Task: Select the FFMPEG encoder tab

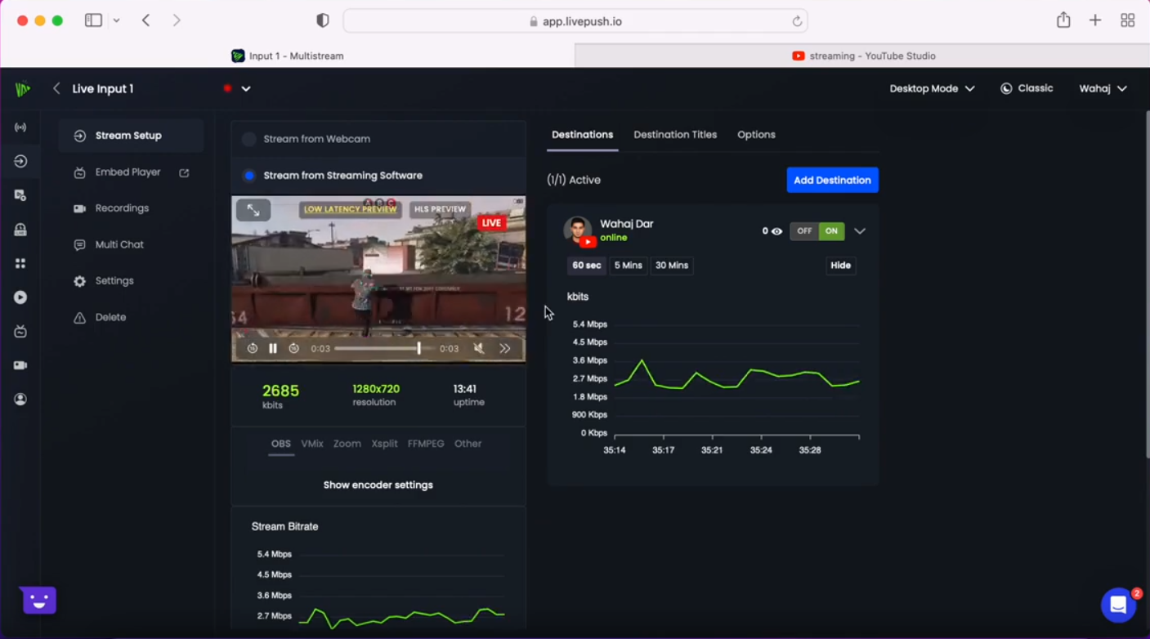Action: 426,444
